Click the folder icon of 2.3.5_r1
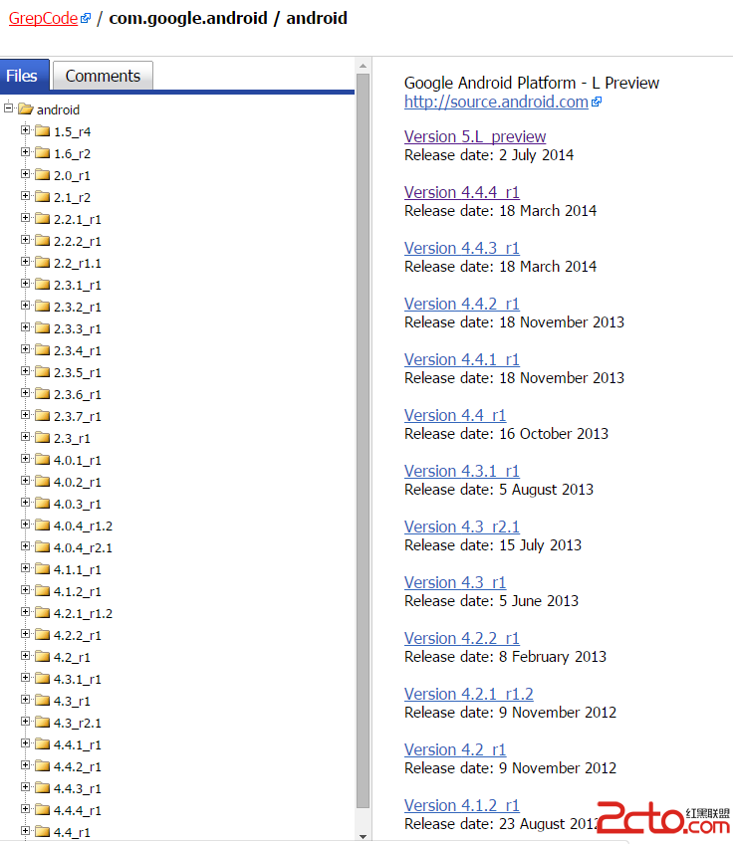This screenshot has height=844, width=733. pyautogui.click(x=42, y=372)
